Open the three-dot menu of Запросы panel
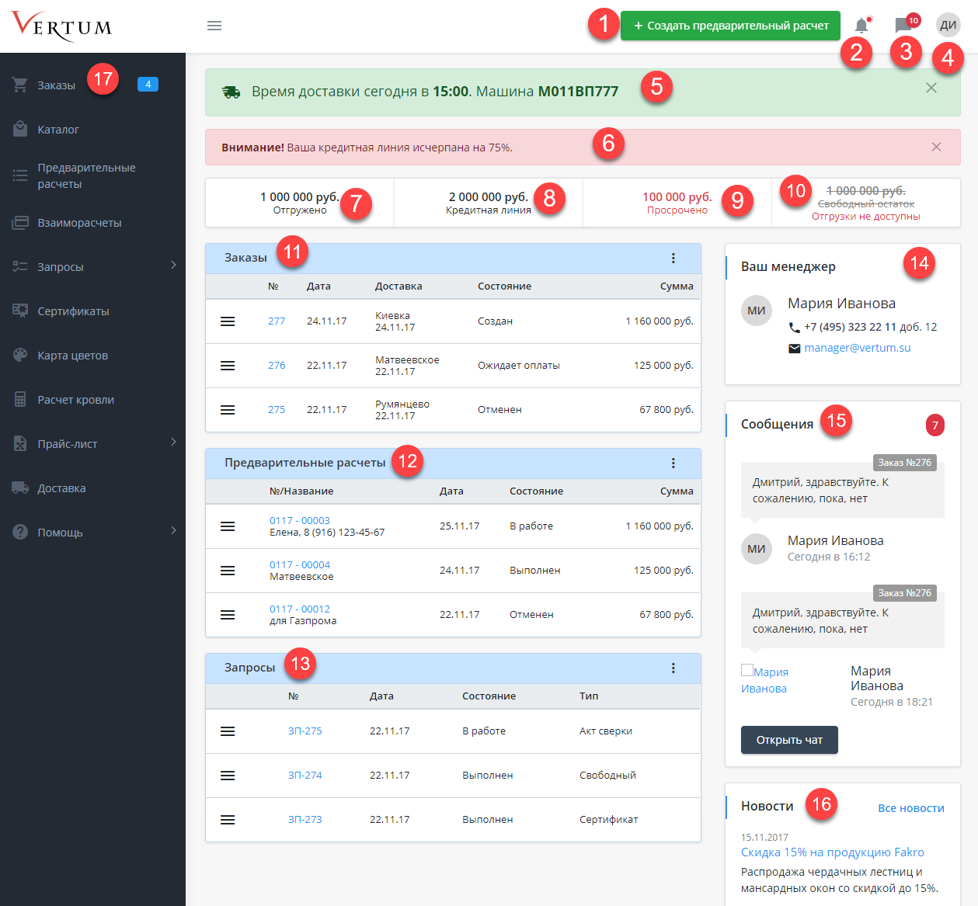 point(673,668)
